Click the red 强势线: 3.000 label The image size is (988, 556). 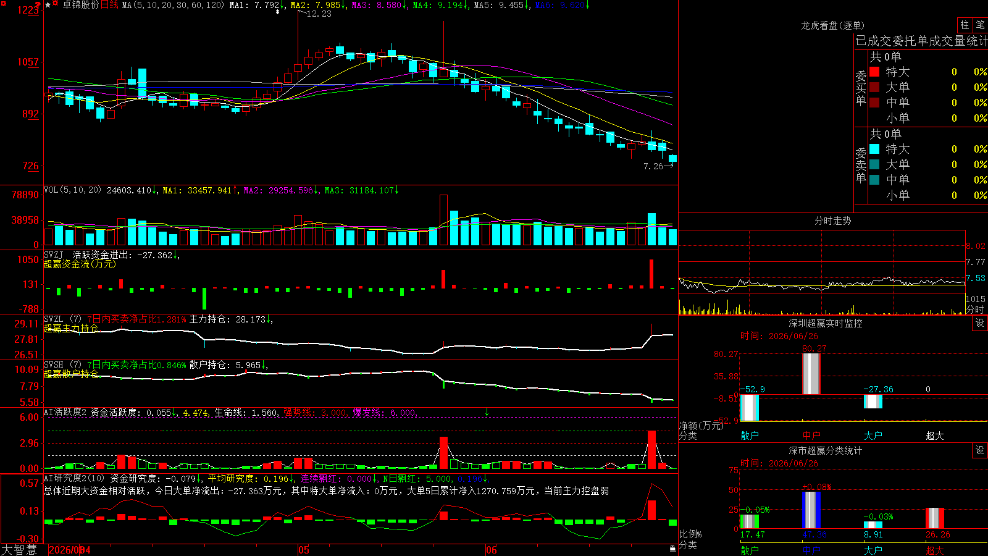click(315, 412)
